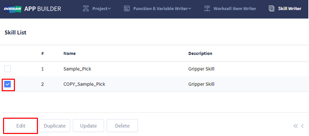Viewport: 309px width, 136px height.
Task: Go to previous page with single-arrow icon
Action: pyautogui.click(x=303, y=126)
